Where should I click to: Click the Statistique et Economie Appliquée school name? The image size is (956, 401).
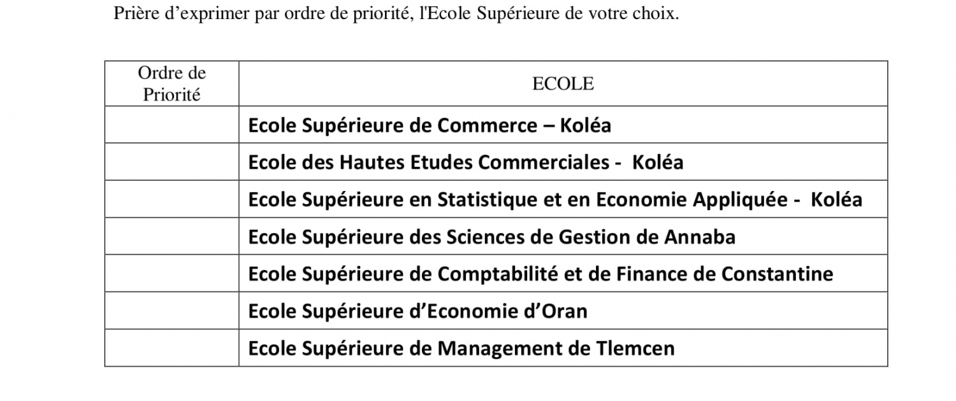[x=554, y=200]
